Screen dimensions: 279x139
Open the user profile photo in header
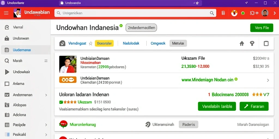pos(265,13)
